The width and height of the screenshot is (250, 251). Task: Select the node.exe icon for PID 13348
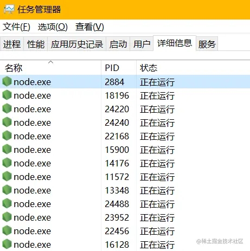(x=7, y=190)
